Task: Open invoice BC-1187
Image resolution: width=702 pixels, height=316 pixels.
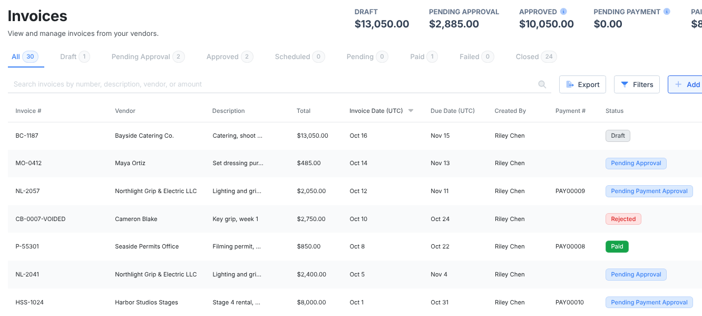Action: (27, 136)
